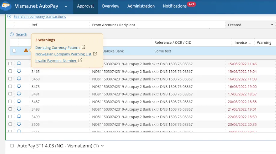Click the status circle icon for Ref 3475
The width and height of the screenshot is (276, 154).
pyautogui.click(x=19, y=86)
